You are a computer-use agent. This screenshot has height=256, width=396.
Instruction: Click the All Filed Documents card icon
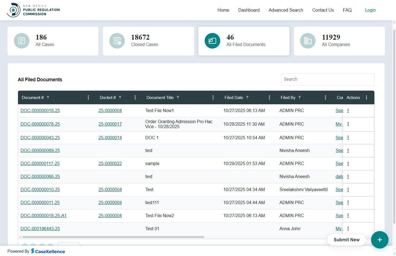(x=212, y=40)
